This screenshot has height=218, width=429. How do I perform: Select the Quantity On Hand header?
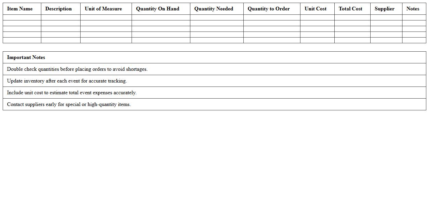pos(158,9)
